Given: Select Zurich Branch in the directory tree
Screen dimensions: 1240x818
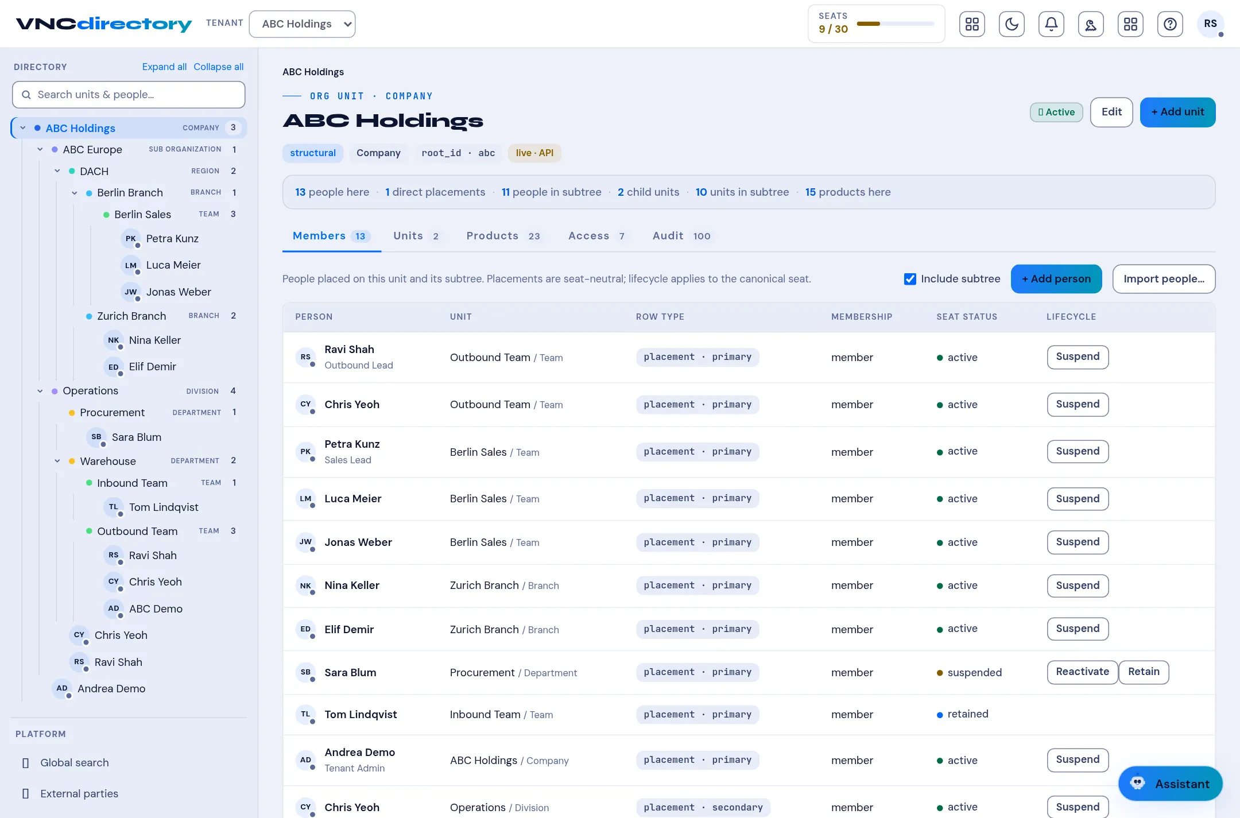Looking at the screenshot, I should 131,316.
